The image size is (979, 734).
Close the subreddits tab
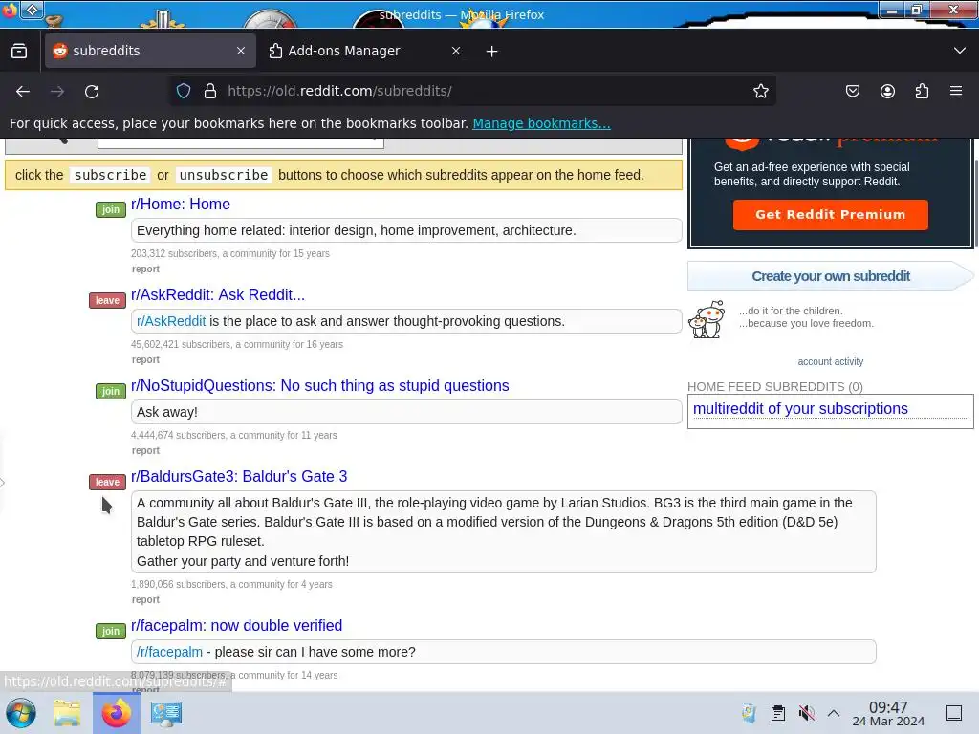(x=241, y=51)
